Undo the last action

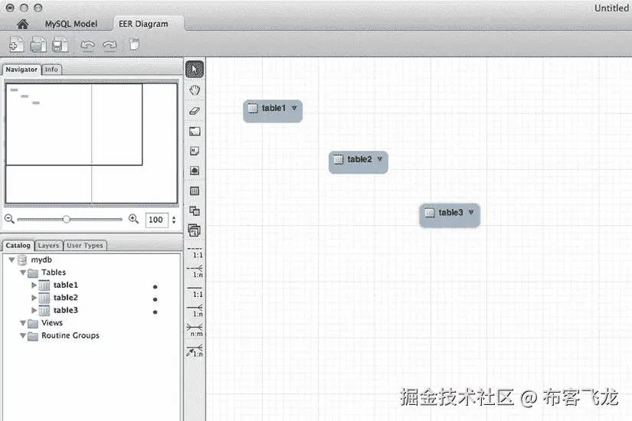coord(87,45)
